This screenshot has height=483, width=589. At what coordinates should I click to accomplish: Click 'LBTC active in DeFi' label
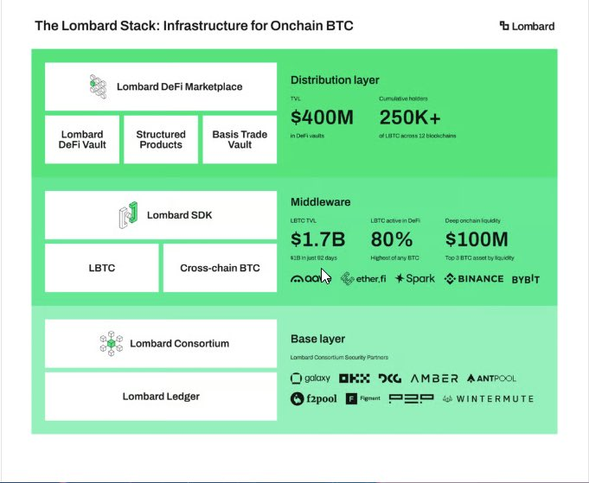click(395, 220)
